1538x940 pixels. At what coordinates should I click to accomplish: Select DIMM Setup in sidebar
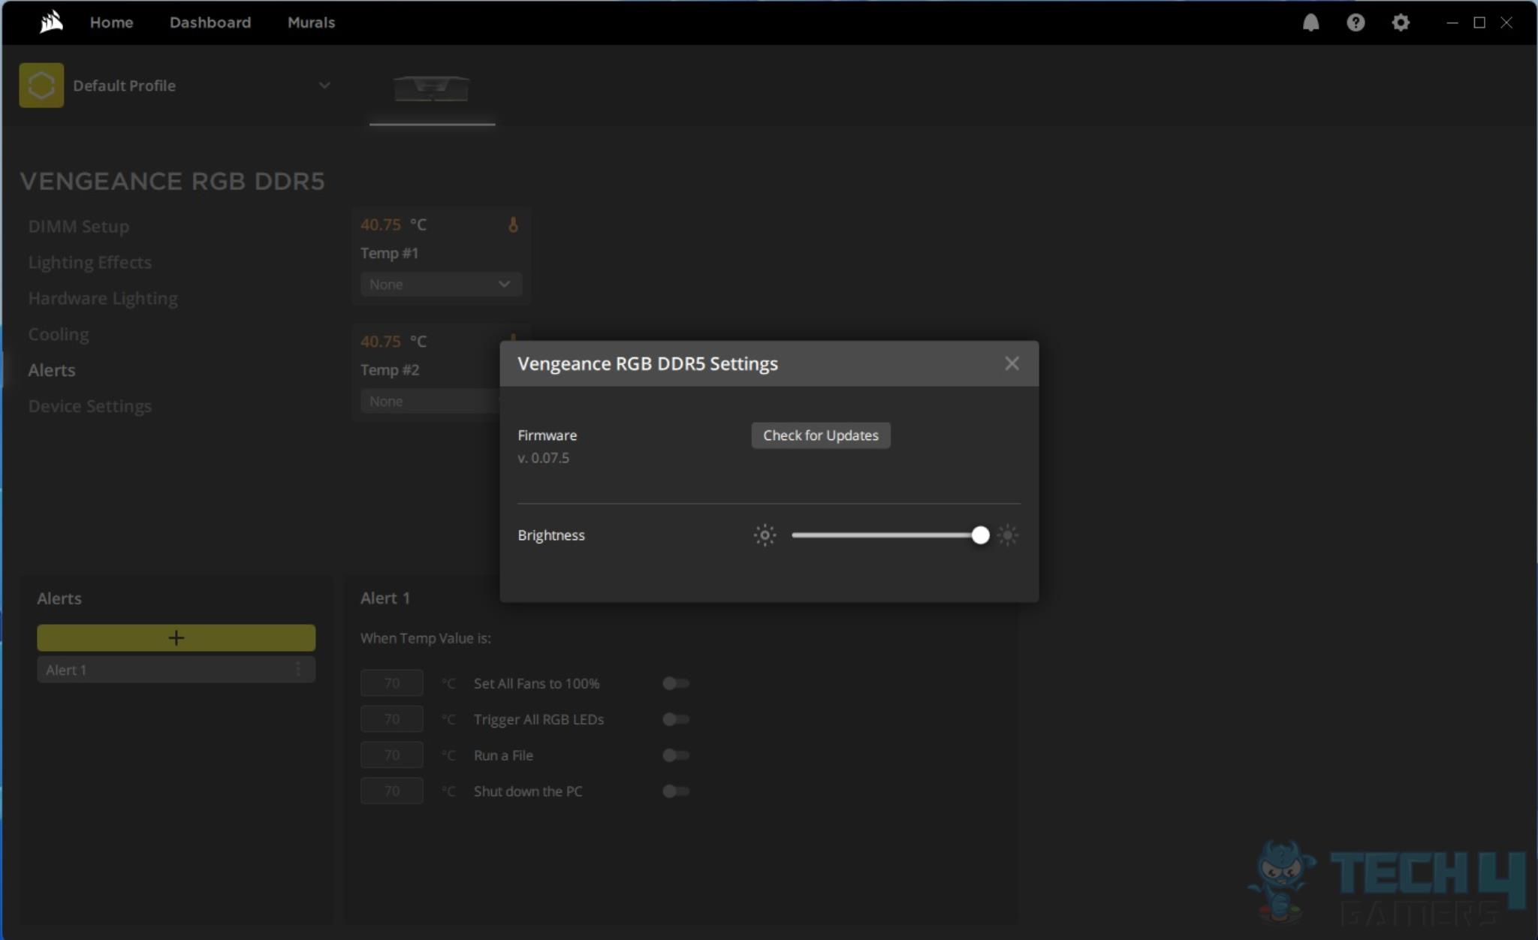pos(79,226)
